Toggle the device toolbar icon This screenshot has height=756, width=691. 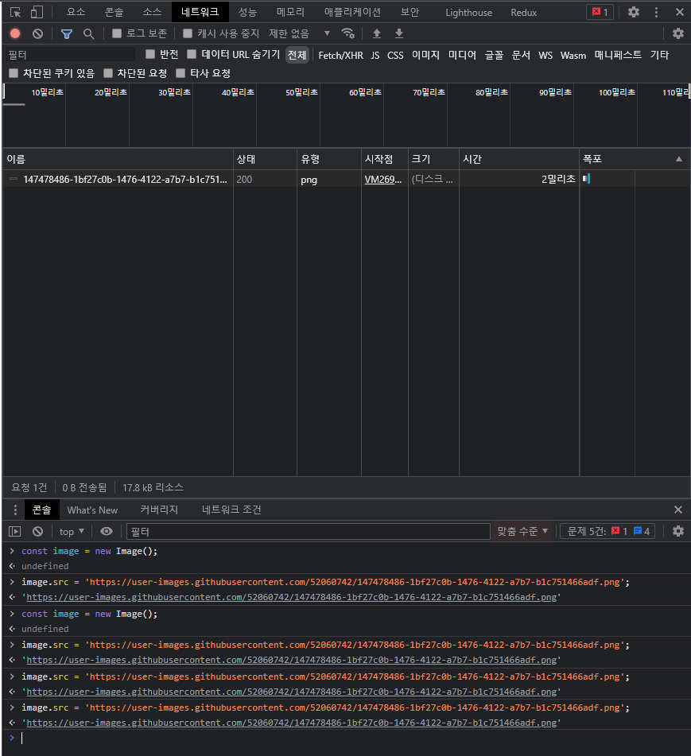pos(37,12)
